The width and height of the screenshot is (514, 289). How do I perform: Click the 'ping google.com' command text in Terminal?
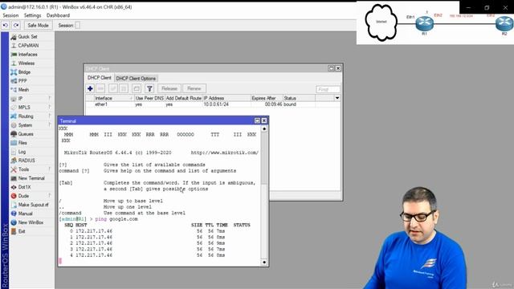tap(116, 219)
